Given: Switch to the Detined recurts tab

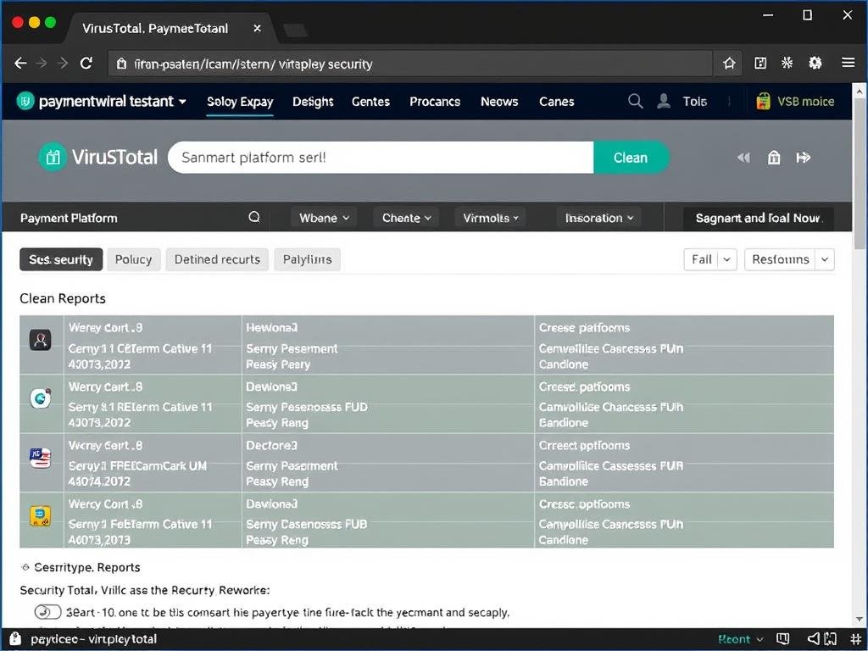Looking at the screenshot, I should (x=217, y=259).
